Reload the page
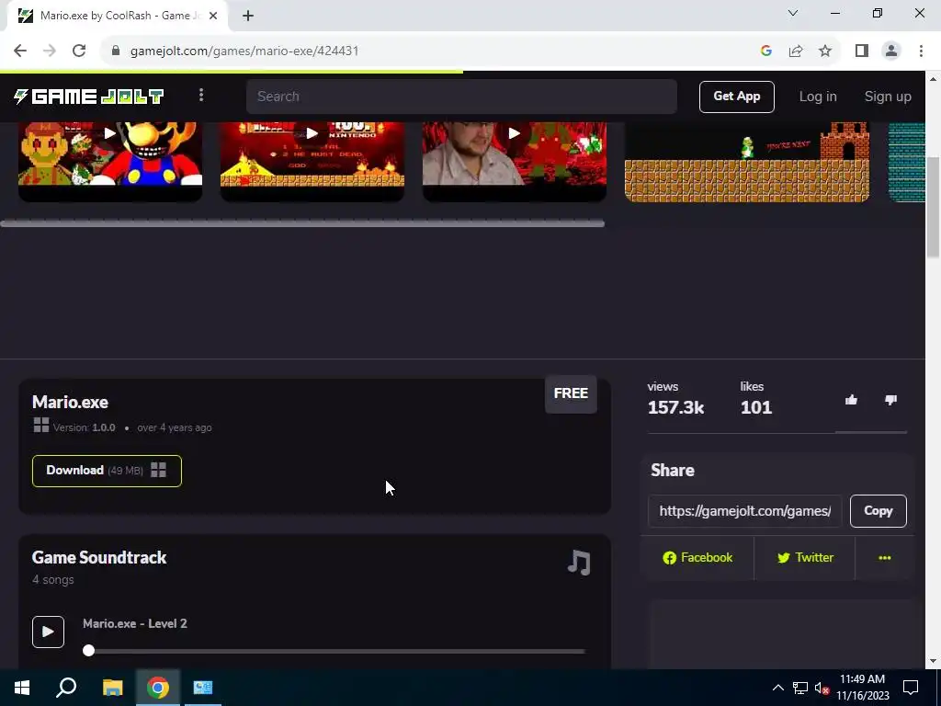941x706 pixels. tap(79, 51)
